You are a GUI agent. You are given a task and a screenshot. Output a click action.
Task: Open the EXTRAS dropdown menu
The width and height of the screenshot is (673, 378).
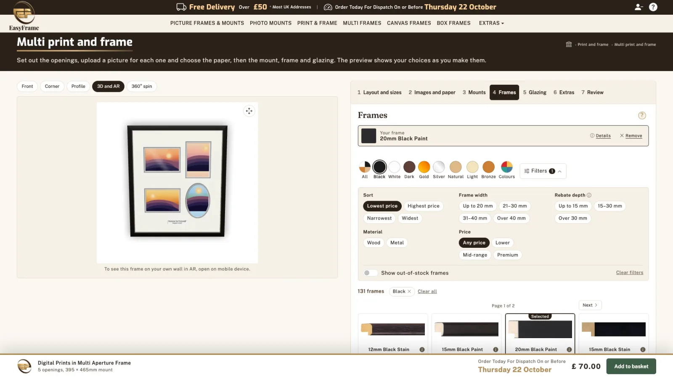(x=491, y=23)
